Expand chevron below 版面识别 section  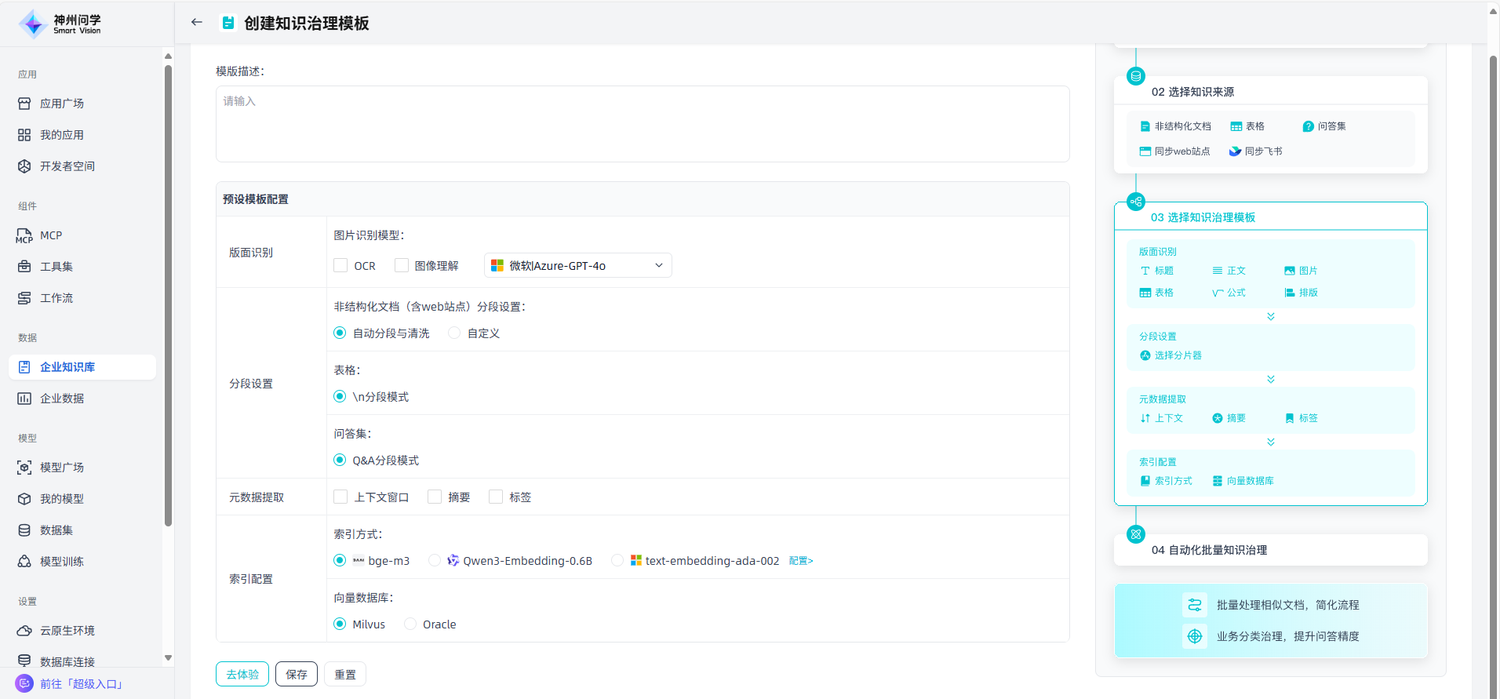pyautogui.click(x=1270, y=317)
